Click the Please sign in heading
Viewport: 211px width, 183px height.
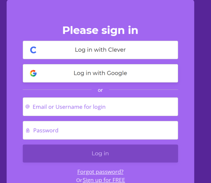coord(100,30)
